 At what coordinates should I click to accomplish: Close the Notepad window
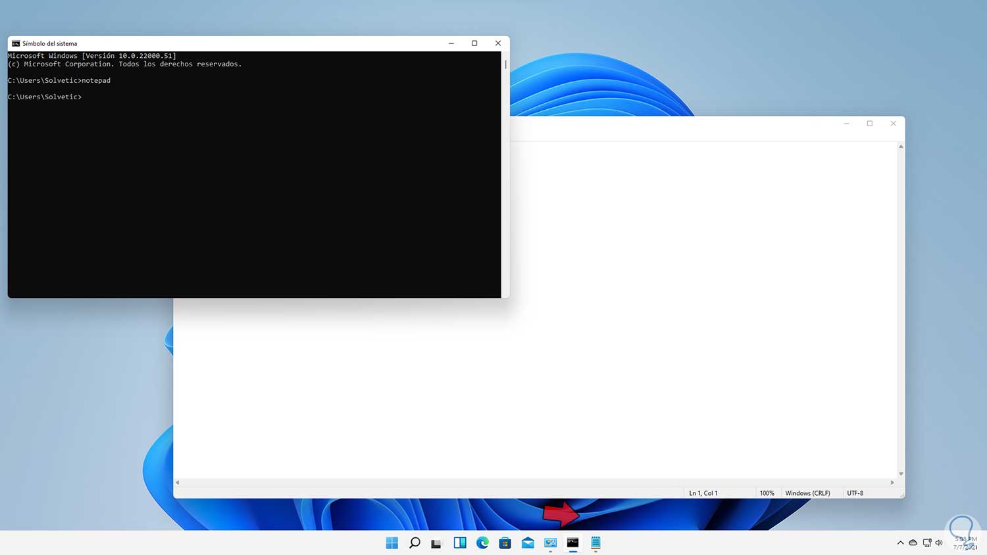coord(894,124)
